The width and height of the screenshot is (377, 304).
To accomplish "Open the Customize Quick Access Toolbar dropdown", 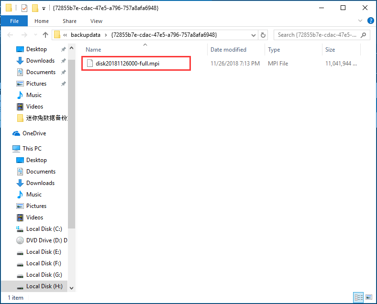I will click(44, 9).
